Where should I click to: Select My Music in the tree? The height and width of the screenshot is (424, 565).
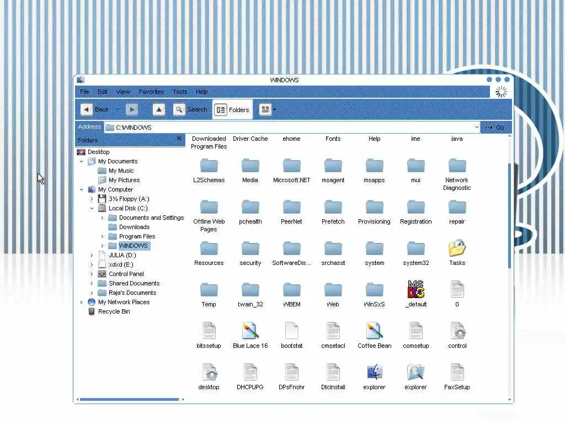(x=121, y=171)
